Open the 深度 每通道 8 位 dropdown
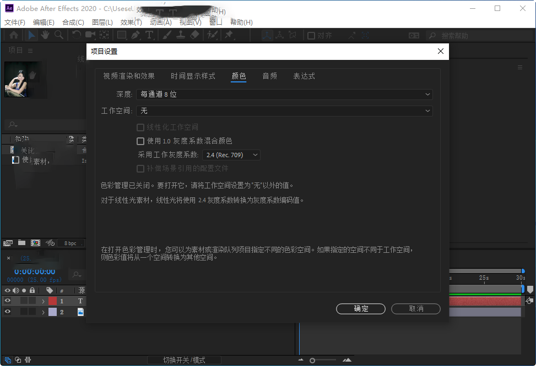Image resolution: width=536 pixels, height=366 pixels. coord(284,94)
